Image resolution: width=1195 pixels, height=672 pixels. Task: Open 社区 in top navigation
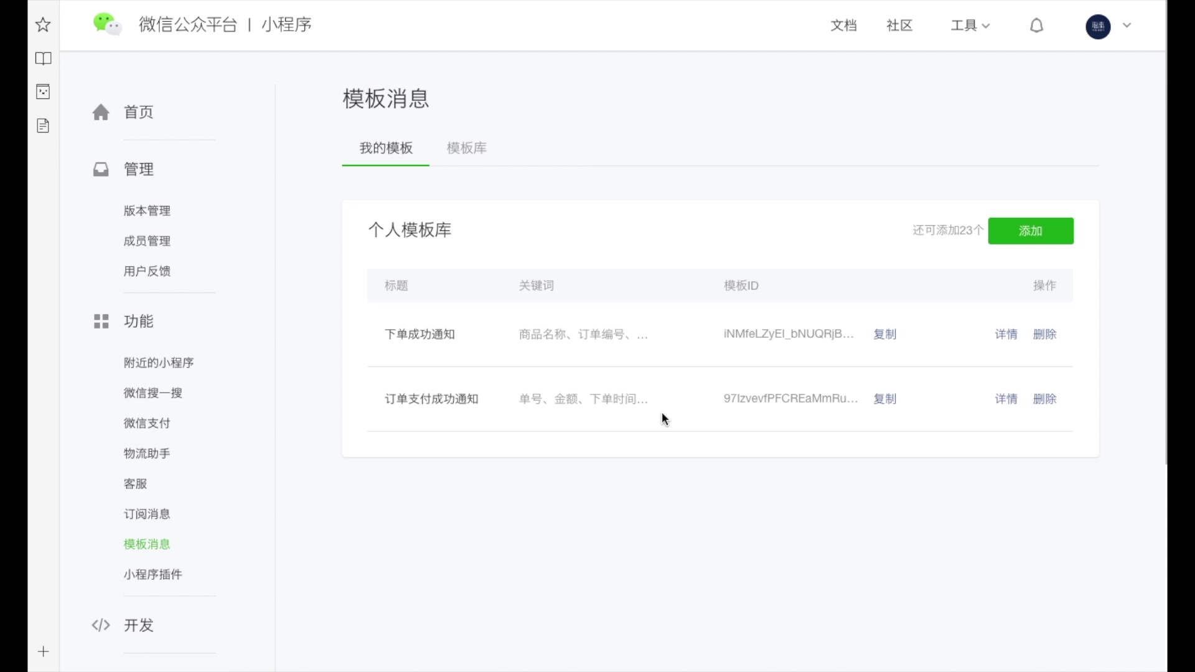pyautogui.click(x=899, y=26)
